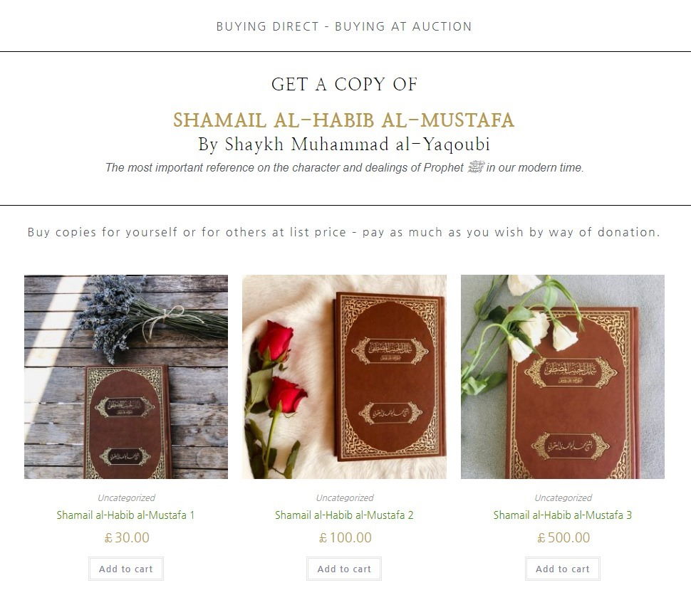This screenshot has width=691, height=605.
Task: Open Shamail al-Habib al-Mustafa 3 product link
Action: pyautogui.click(x=563, y=515)
